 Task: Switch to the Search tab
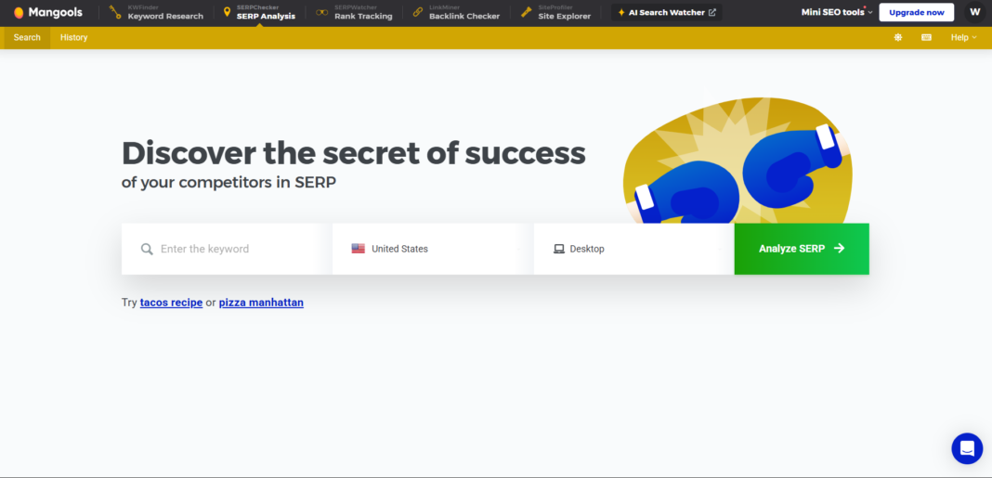point(27,37)
